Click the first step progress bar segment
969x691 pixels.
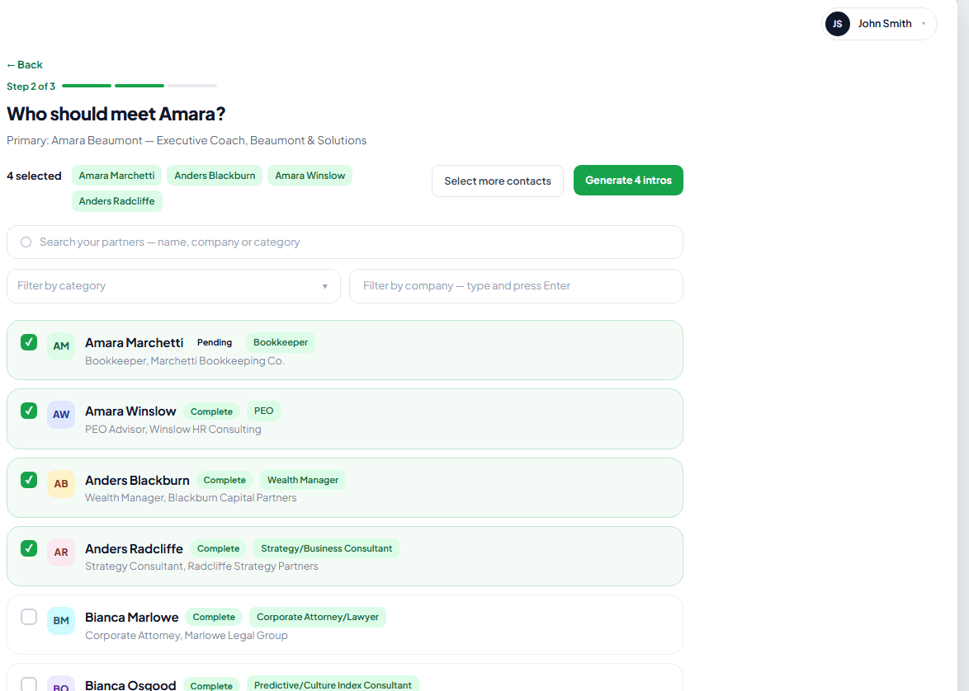pyautogui.click(x=87, y=86)
